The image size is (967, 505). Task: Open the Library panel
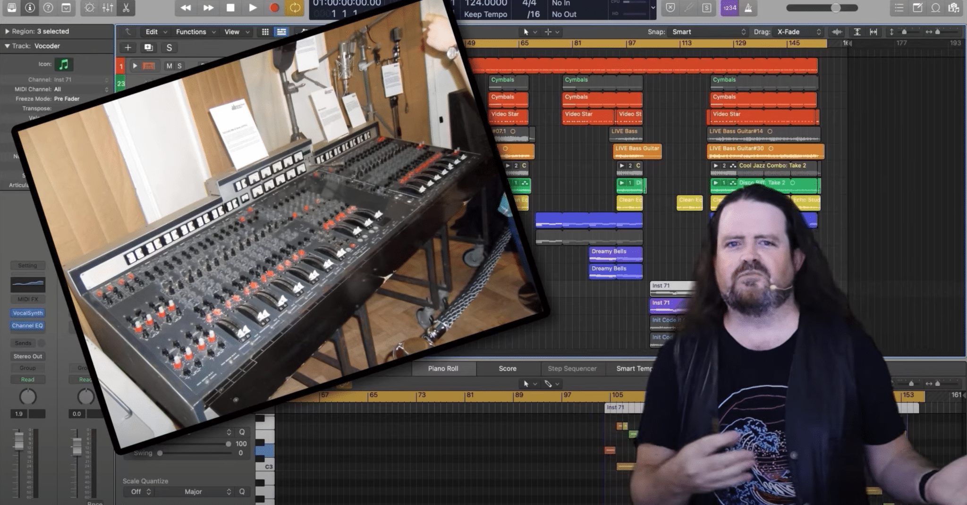point(11,8)
